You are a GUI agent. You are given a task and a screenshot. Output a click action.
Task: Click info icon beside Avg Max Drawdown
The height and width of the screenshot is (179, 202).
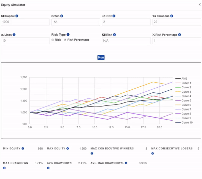tap(126, 163)
